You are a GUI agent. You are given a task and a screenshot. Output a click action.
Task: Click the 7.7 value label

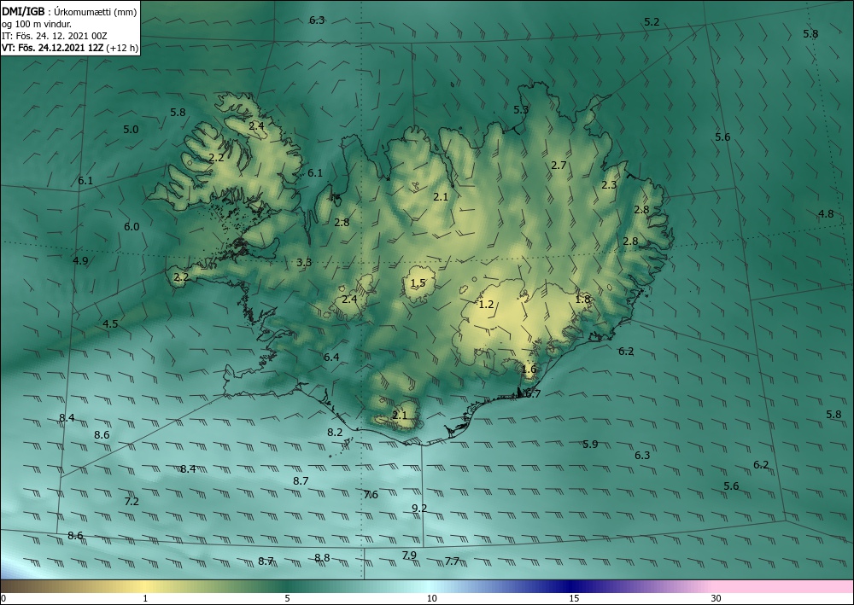click(x=452, y=561)
